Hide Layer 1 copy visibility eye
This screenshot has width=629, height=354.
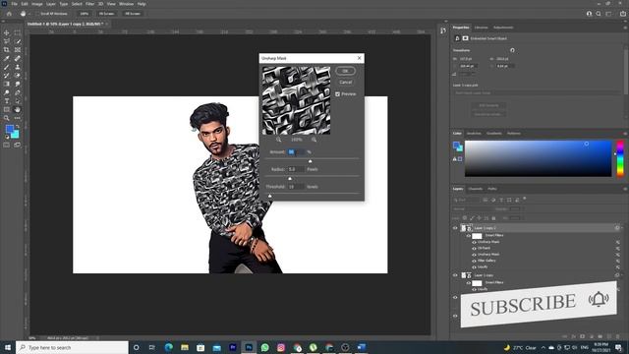[x=455, y=275]
